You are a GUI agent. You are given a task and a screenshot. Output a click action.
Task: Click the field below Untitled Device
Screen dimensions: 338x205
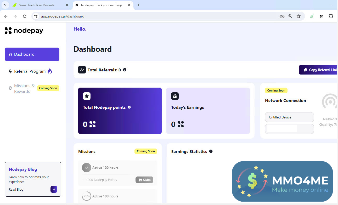(x=289, y=129)
